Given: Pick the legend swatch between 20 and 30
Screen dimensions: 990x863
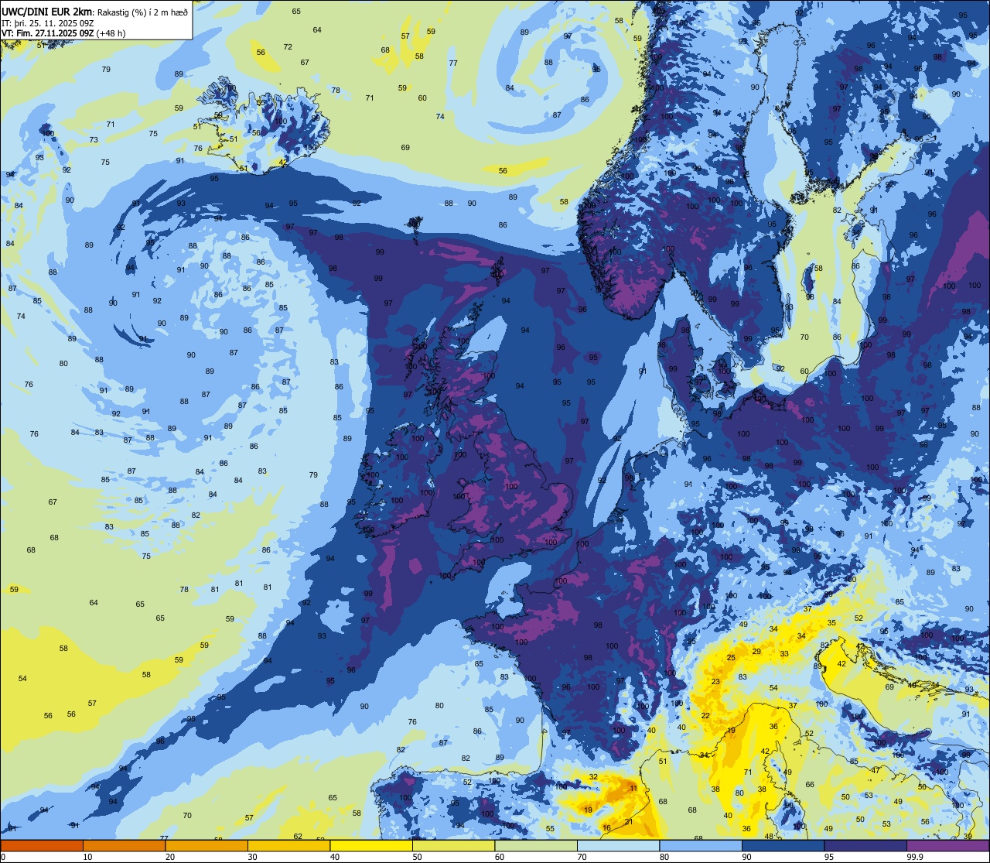Looking at the screenshot, I should coord(207,845).
